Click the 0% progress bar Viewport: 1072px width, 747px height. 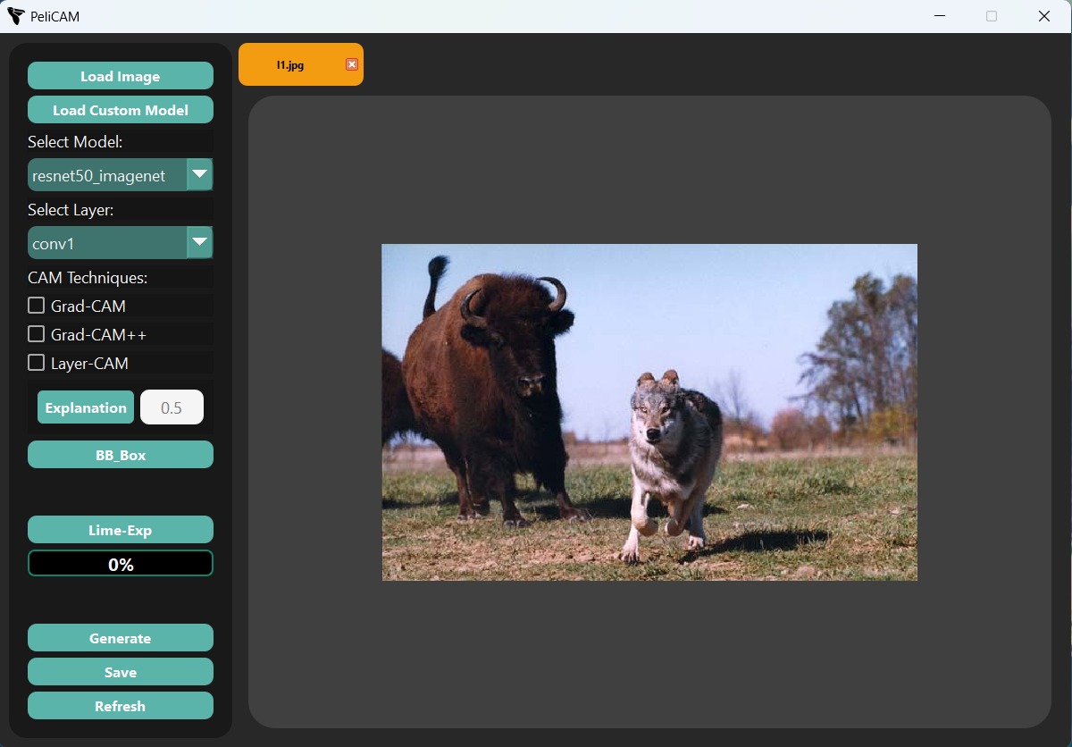click(x=120, y=563)
